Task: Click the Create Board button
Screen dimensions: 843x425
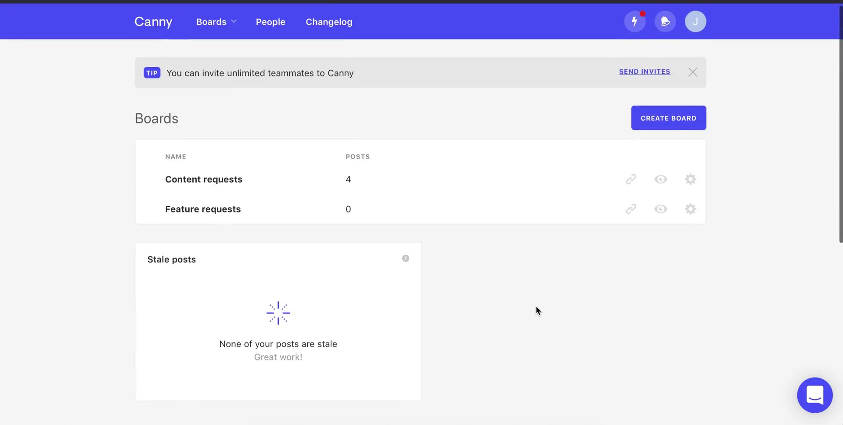Action: pos(668,118)
